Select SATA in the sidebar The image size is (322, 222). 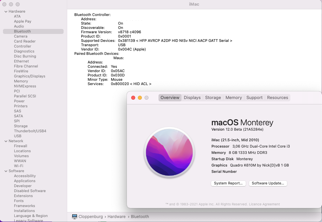(x=19, y=116)
